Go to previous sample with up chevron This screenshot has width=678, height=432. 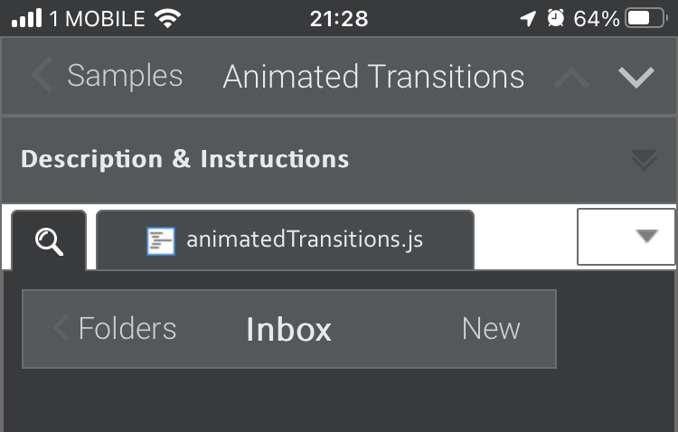[x=570, y=78]
